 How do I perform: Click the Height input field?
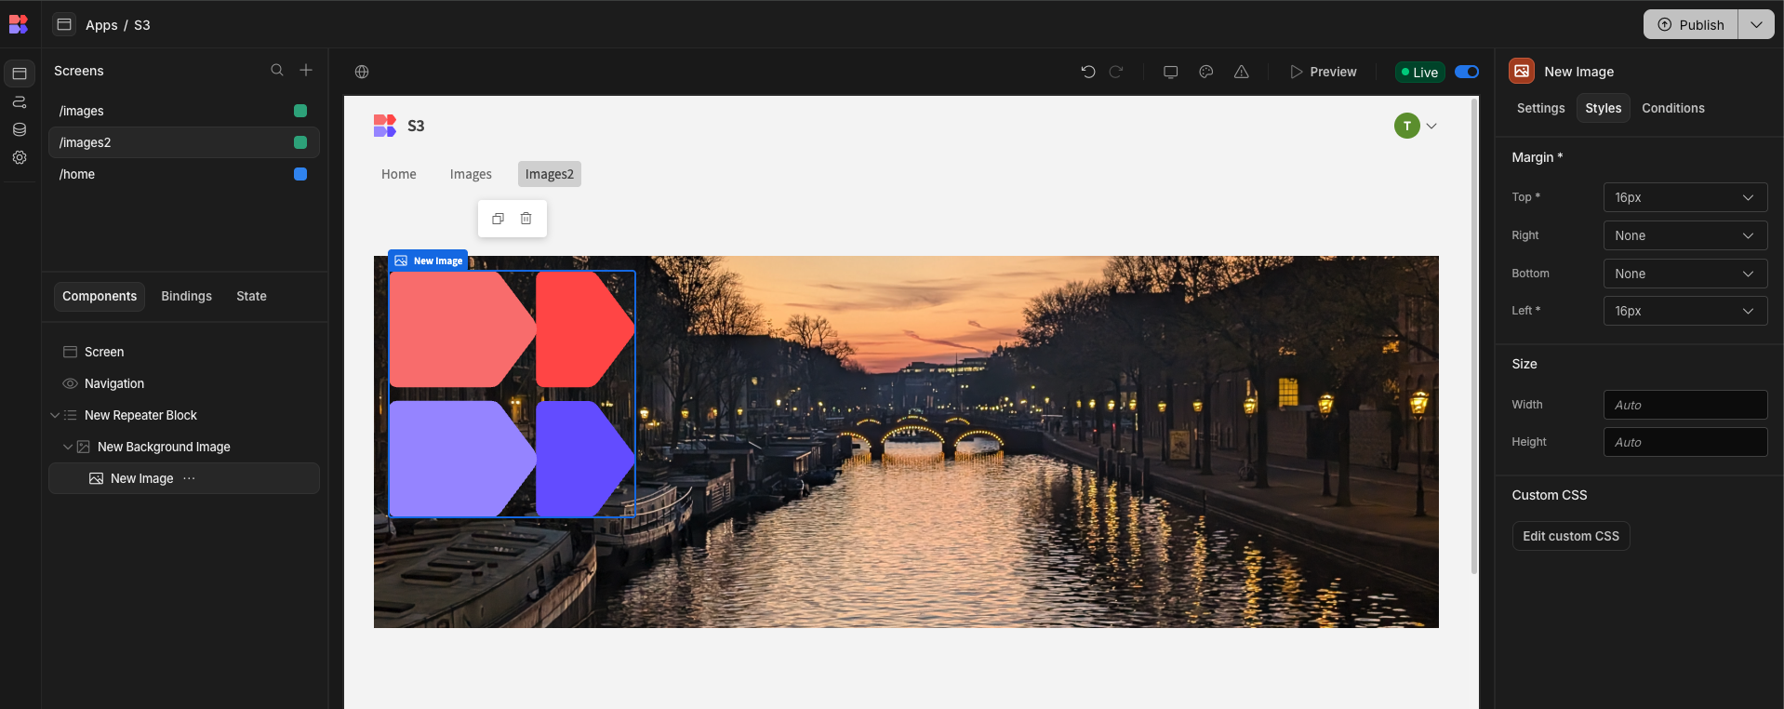[1684, 442]
